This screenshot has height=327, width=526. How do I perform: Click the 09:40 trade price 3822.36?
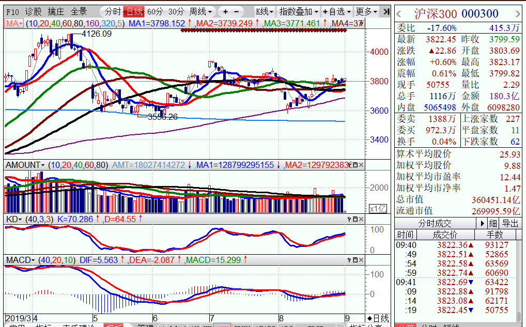point(452,245)
